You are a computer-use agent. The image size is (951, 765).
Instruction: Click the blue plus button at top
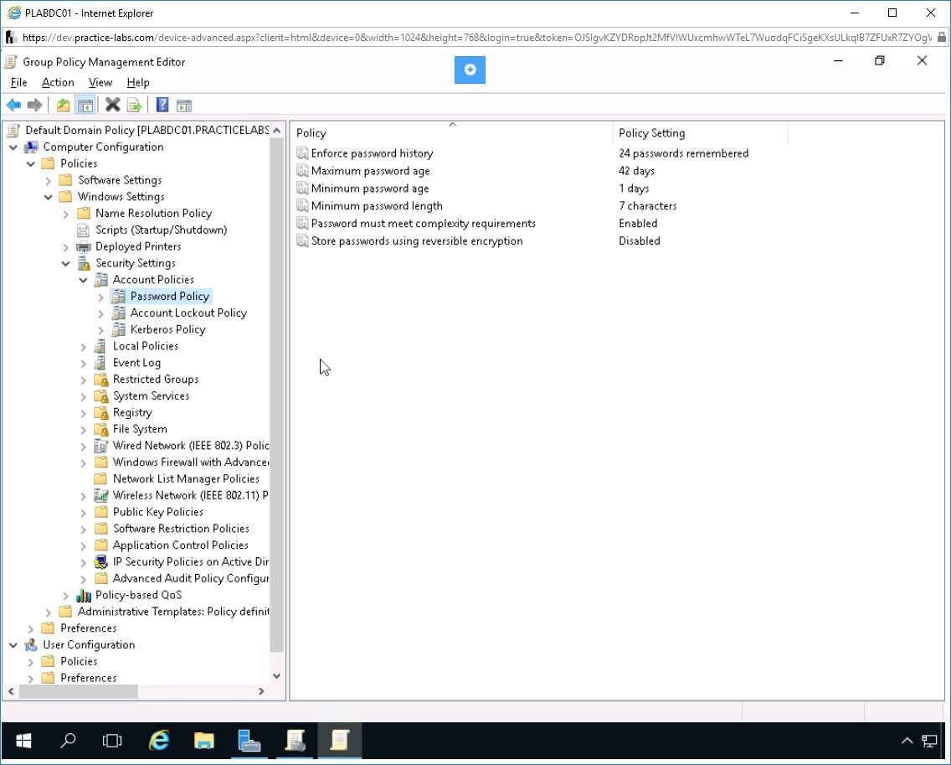tap(470, 70)
